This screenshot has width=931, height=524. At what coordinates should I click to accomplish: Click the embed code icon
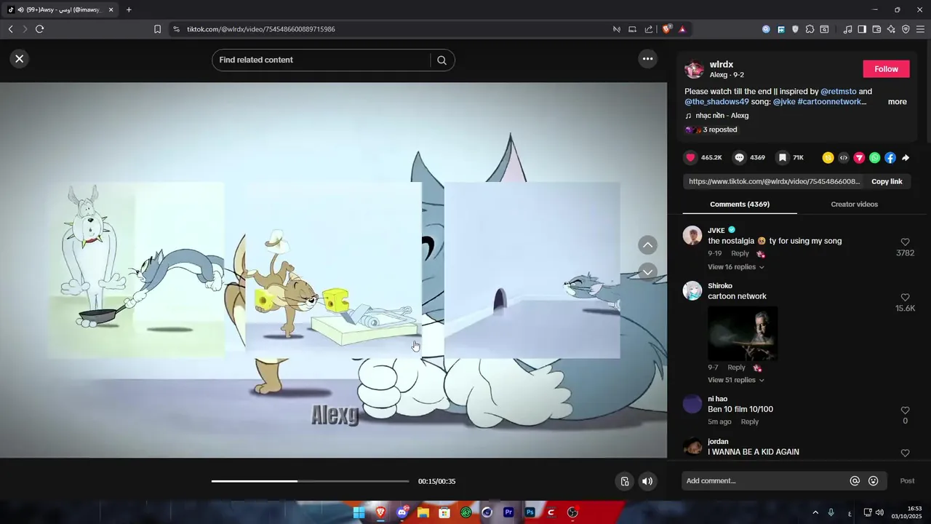(x=844, y=158)
